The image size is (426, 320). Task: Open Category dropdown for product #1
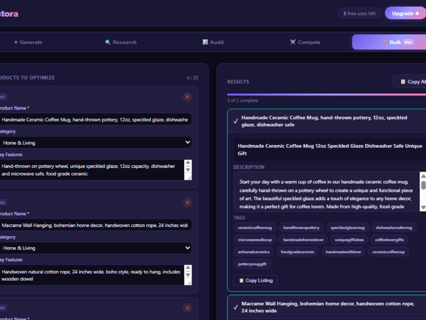tap(96, 143)
